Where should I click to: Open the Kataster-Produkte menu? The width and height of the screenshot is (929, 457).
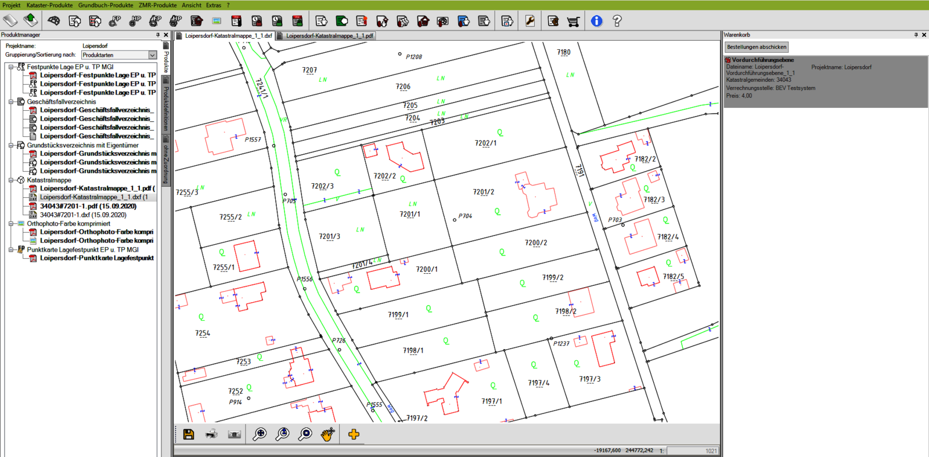click(49, 5)
